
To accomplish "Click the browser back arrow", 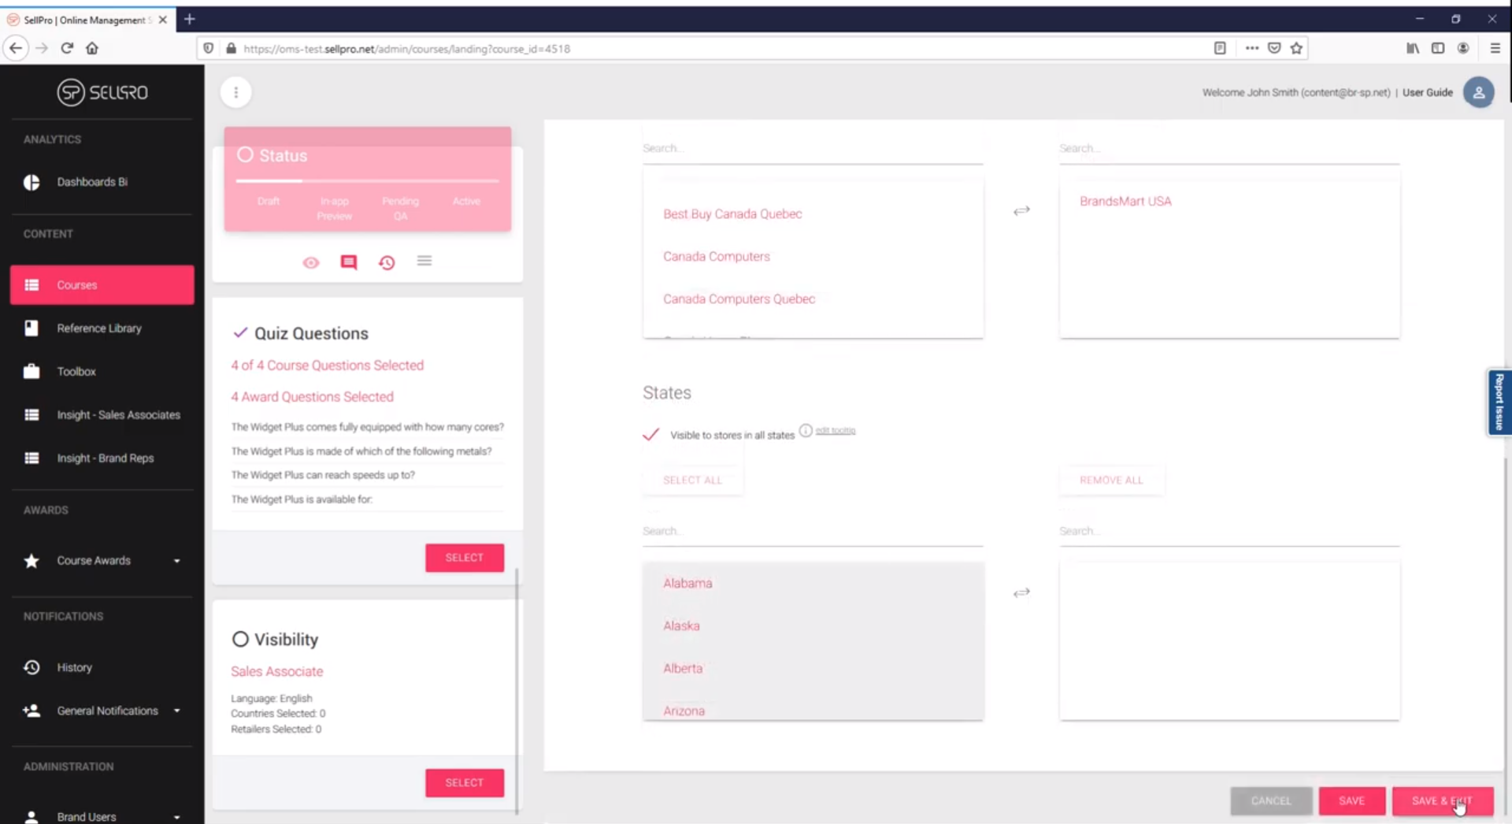I will (16, 48).
